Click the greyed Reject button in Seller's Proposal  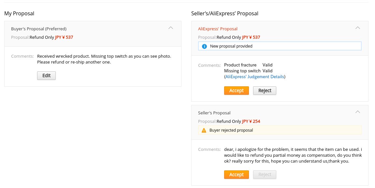click(x=265, y=175)
